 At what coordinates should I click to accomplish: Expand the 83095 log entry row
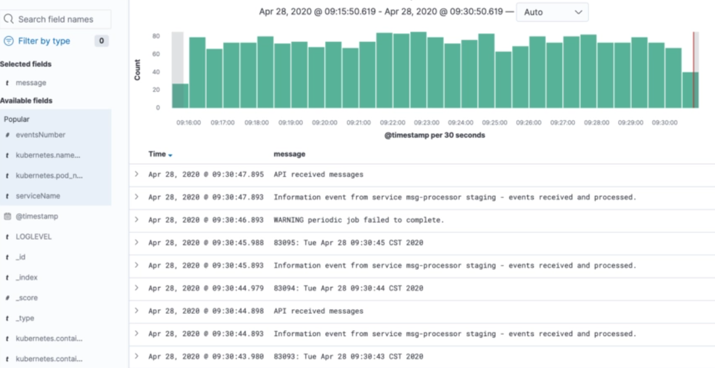137,242
